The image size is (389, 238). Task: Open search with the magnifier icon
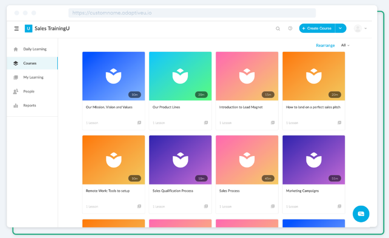[x=278, y=28]
